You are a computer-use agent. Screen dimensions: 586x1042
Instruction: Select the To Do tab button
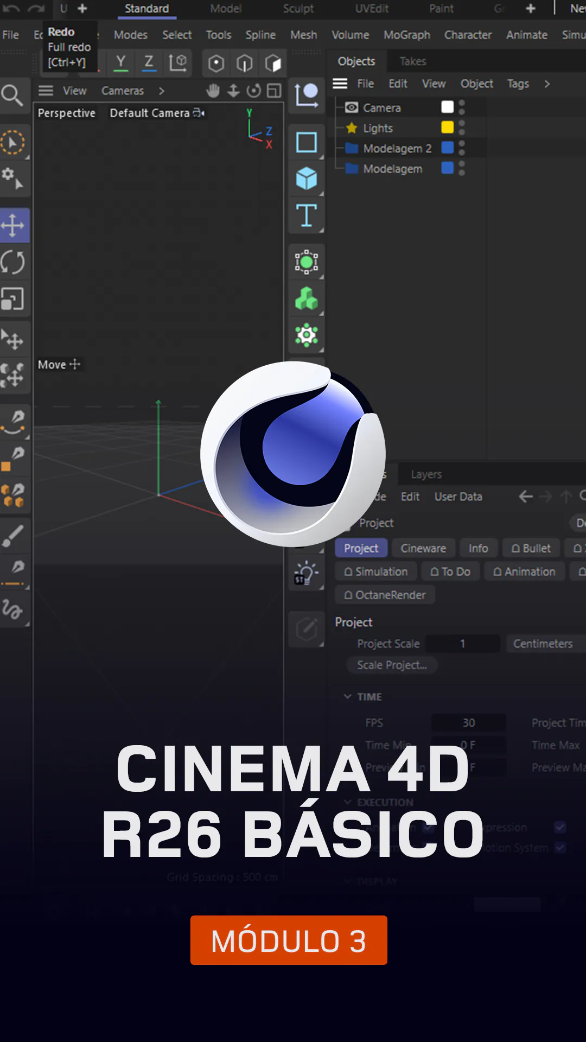(x=450, y=571)
